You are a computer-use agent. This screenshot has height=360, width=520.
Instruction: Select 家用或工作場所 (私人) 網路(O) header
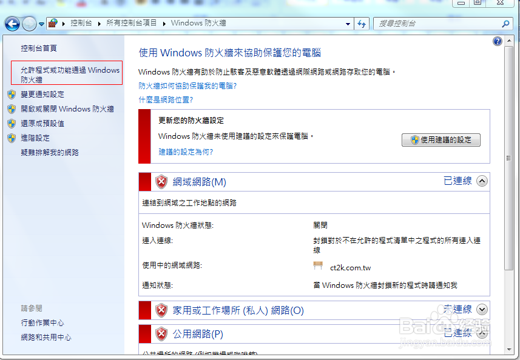click(238, 310)
